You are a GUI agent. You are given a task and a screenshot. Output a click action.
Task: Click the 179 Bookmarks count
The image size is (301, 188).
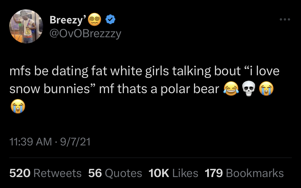point(244,173)
